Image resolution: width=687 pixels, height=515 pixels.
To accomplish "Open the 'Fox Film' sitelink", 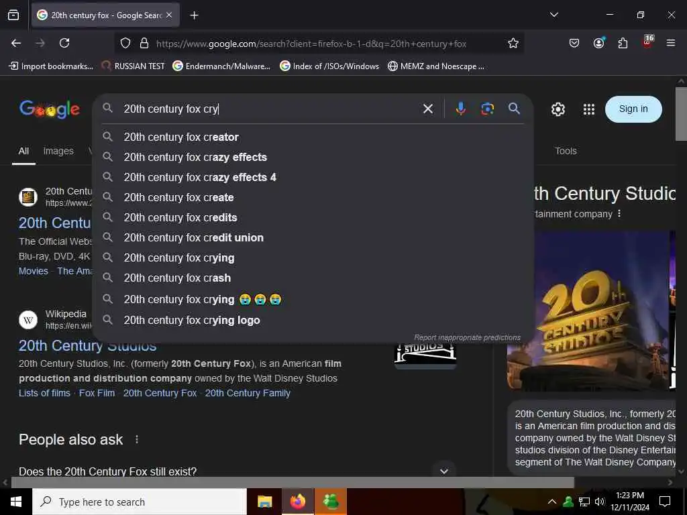I will 97,393.
